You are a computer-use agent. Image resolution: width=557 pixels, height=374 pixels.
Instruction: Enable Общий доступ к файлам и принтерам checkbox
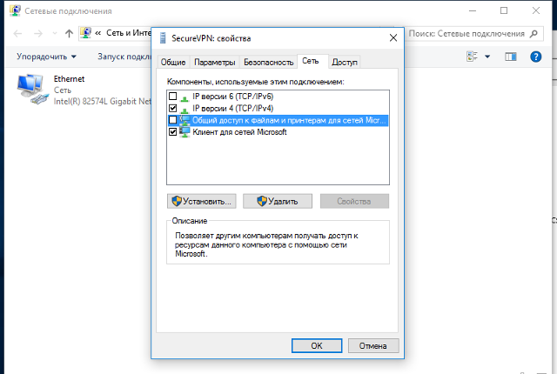coord(172,120)
